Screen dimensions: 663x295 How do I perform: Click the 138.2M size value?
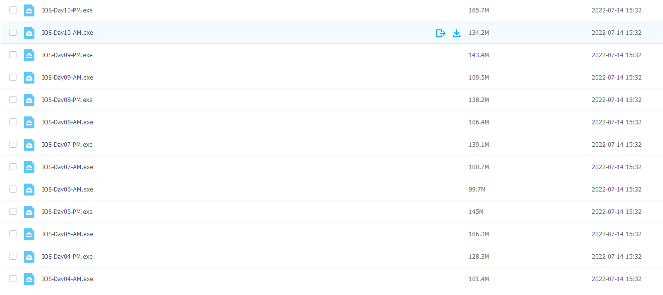(479, 99)
